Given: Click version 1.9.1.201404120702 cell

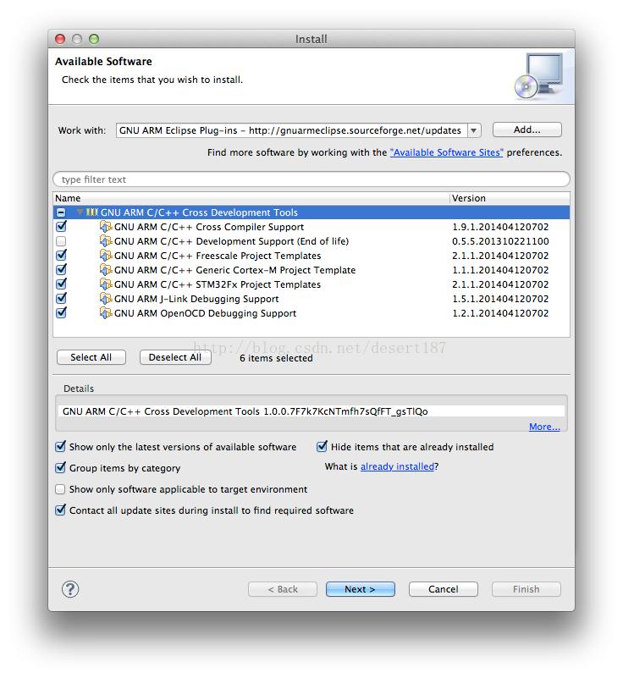Looking at the screenshot, I should [x=500, y=227].
